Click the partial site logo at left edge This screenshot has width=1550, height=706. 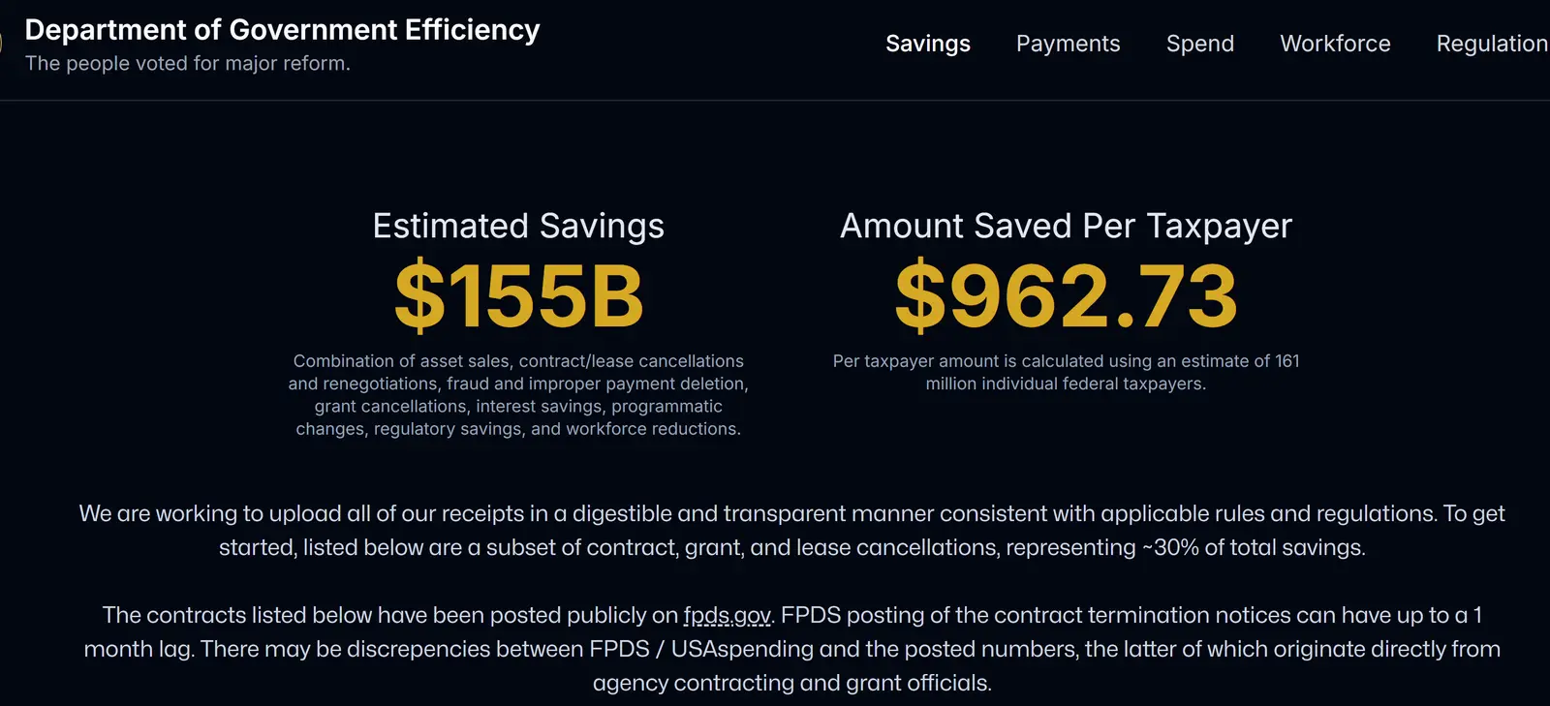pyautogui.click(x=3, y=44)
